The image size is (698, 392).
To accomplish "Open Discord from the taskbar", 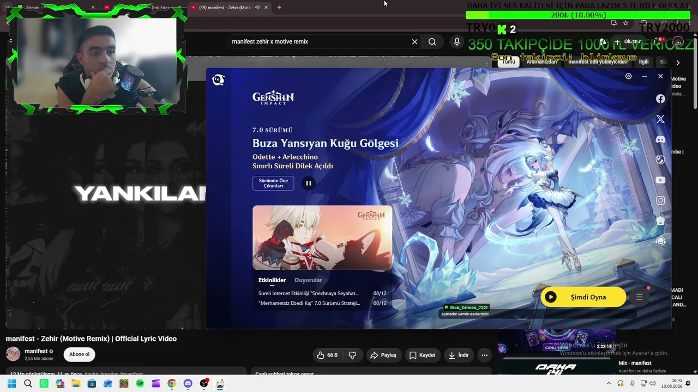I will 188,383.
